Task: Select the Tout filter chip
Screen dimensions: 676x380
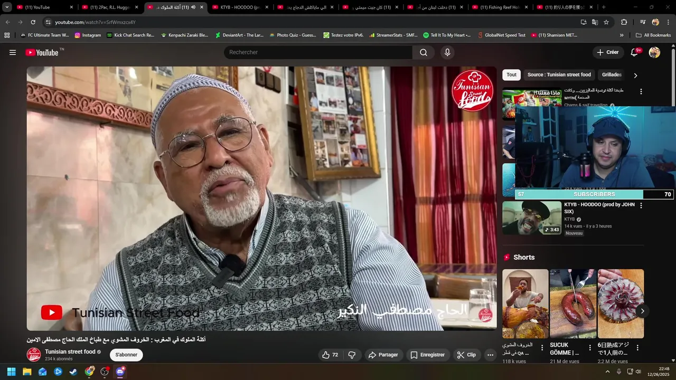Action: (x=511, y=75)
